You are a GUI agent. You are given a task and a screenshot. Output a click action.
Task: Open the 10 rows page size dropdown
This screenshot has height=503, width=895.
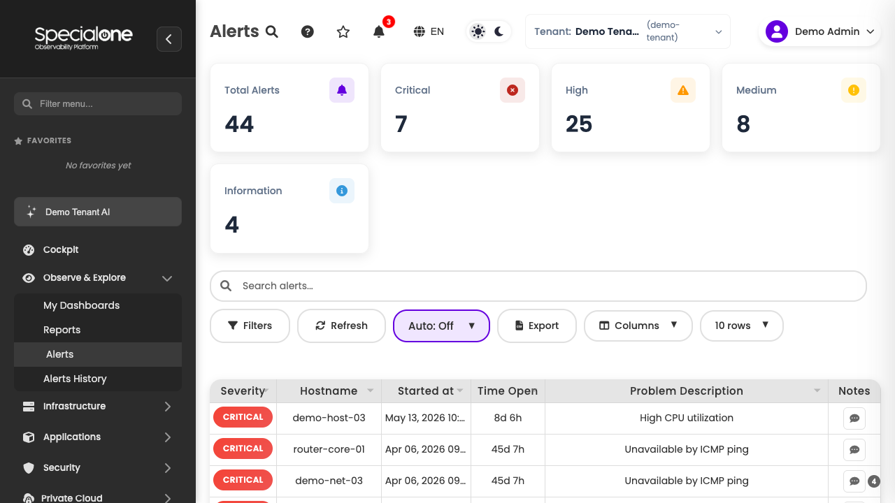pos(742,326)
